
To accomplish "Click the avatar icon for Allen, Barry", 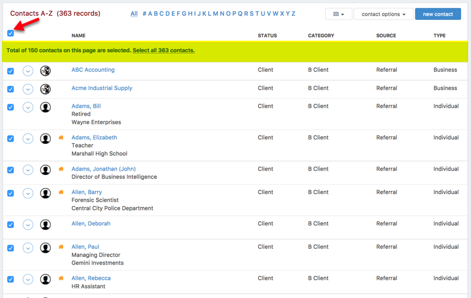I will tap(45, 193).
